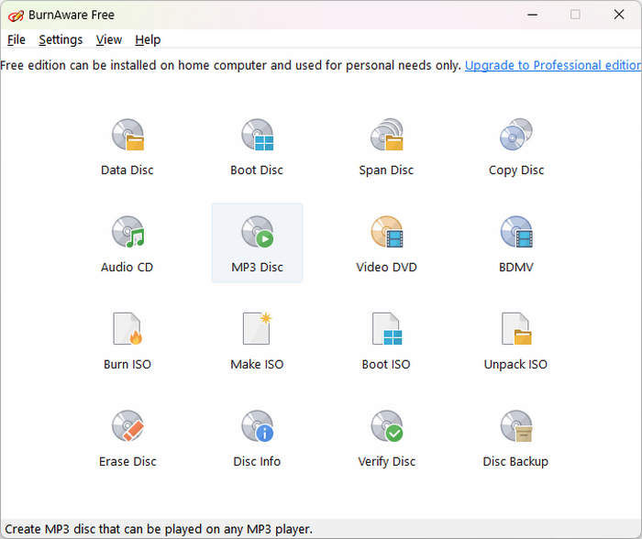Open the Data Disc tool
Viewport: 642px width, 539px height.
click(127, 146)
